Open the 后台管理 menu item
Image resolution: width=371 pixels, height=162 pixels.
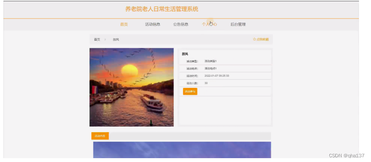[238, 24]
